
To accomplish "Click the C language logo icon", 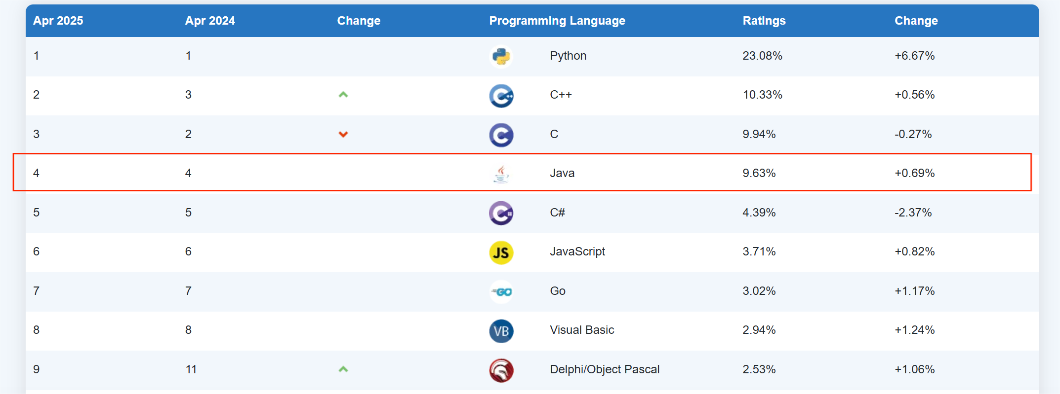I will 501,135.
